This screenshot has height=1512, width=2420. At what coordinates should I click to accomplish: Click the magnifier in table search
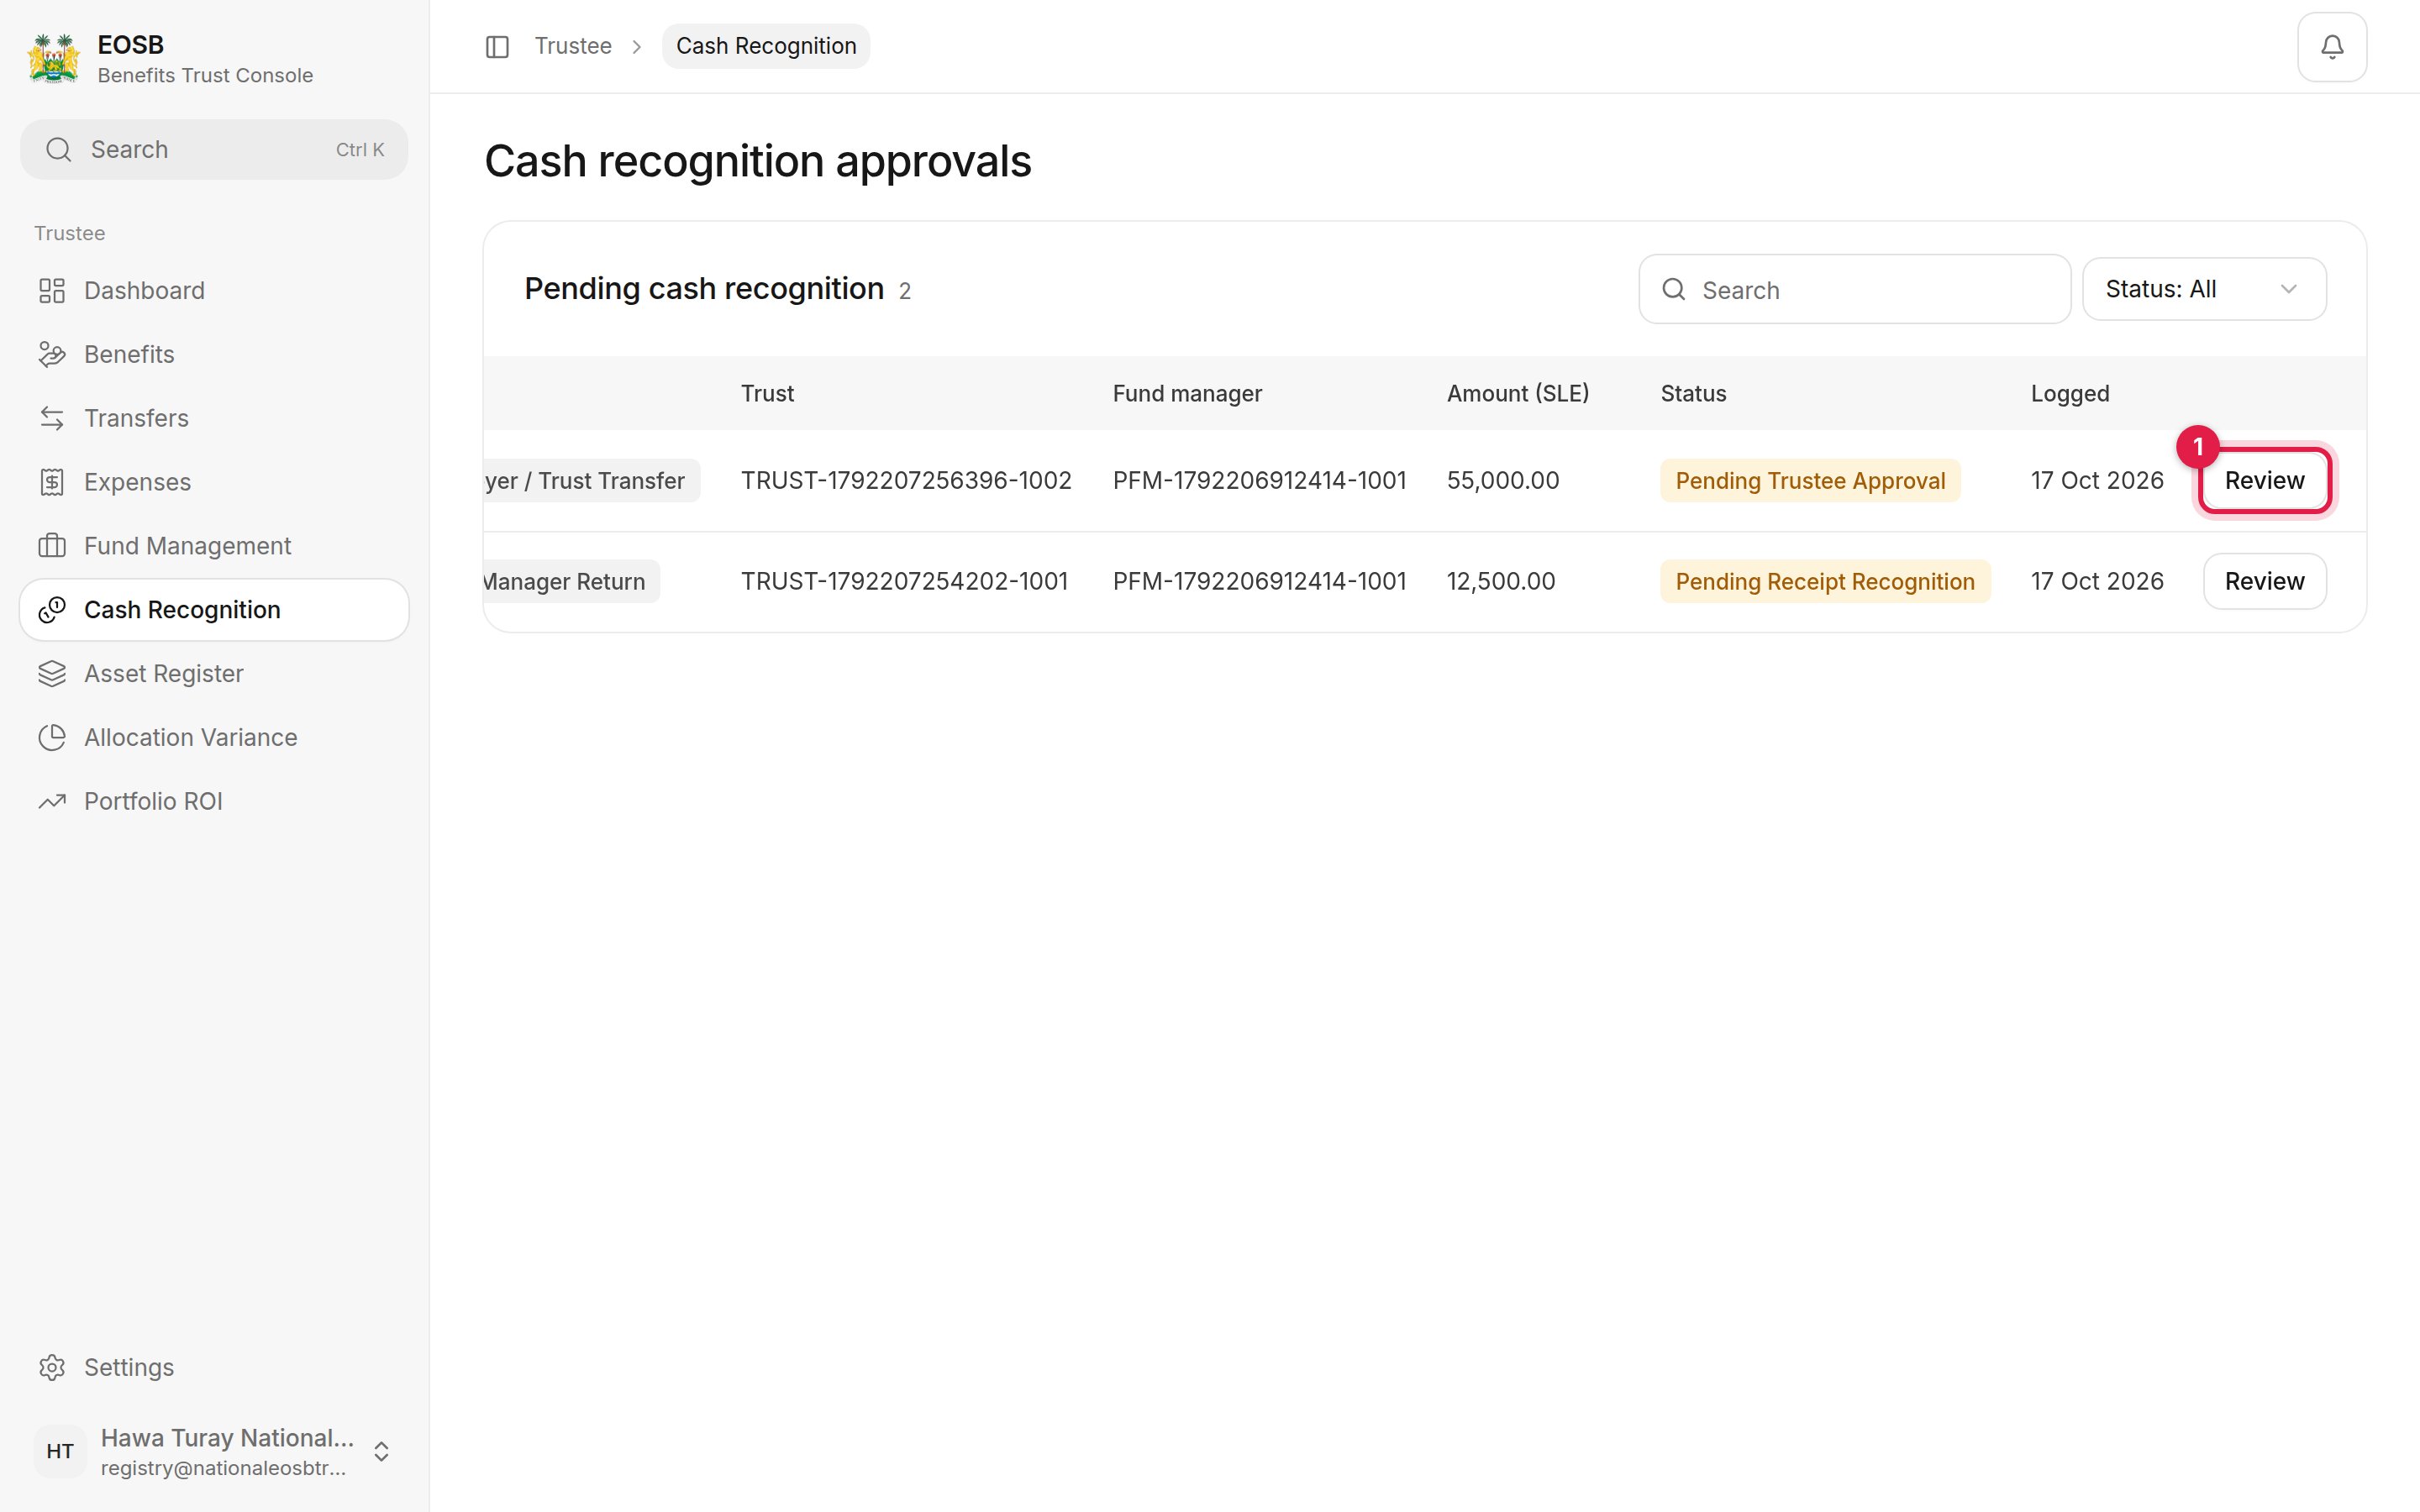pyautogui.click(x=1673, y=289)
